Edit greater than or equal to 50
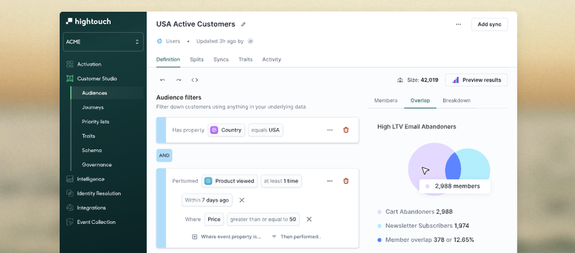575x253 pixels. [x=263, y=219]
